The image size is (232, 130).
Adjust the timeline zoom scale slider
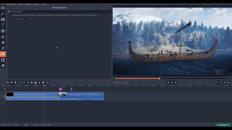pos(17,125)
